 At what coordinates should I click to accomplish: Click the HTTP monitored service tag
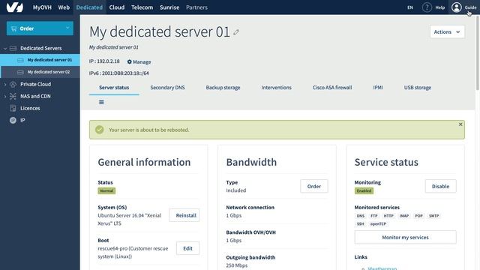coord(388,216)
